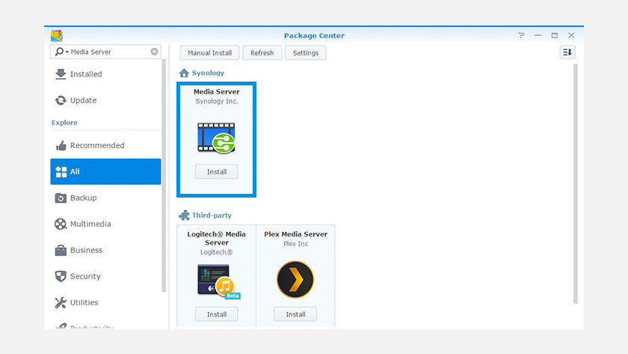Click the Third-party puzzle piece icon
This screenshot has width=628, height=354.
[x=184, y=216]
